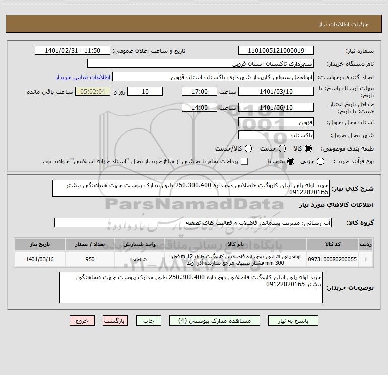Viewport: 388px width, 375px height.
Task: Click the تاریخ نیاز column header
Action: [x=40, y=244]
